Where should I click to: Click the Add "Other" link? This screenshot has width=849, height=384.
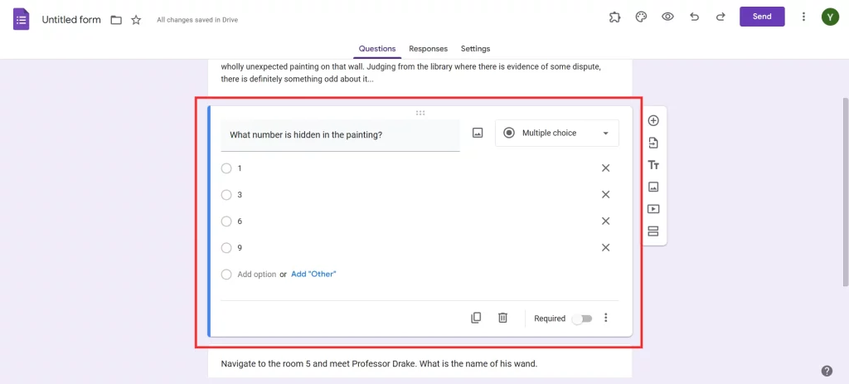click(313, 274)
